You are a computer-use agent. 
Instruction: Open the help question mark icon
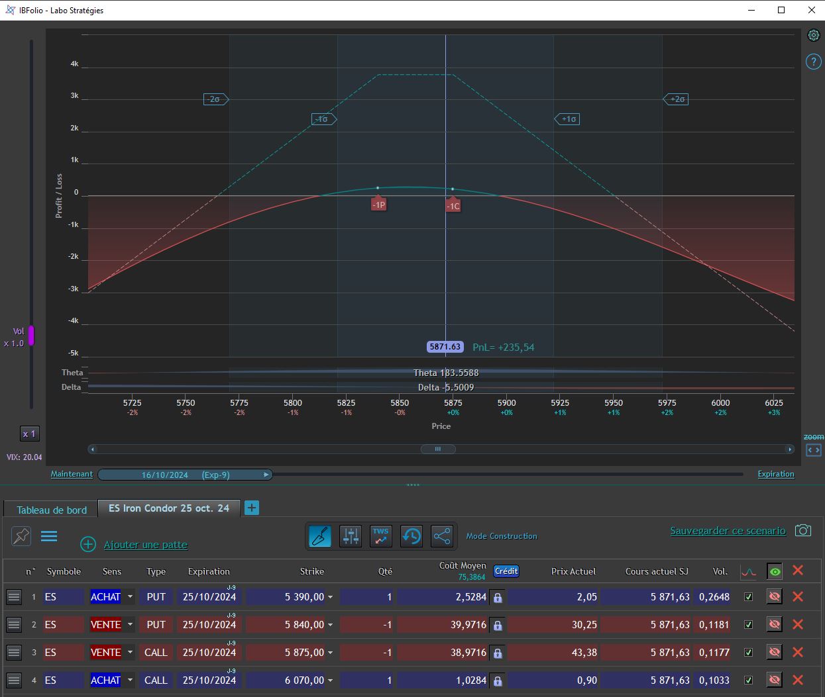[x=813, y=62]
